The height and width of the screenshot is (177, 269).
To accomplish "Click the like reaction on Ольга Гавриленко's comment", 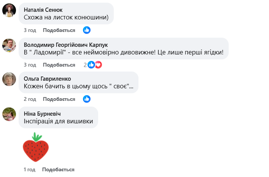I will coord(87,99).
